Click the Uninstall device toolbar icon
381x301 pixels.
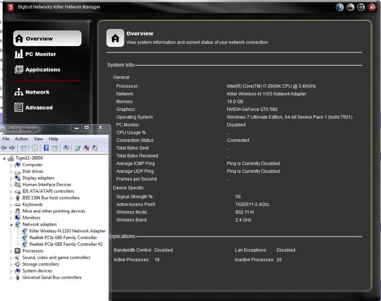86,148
